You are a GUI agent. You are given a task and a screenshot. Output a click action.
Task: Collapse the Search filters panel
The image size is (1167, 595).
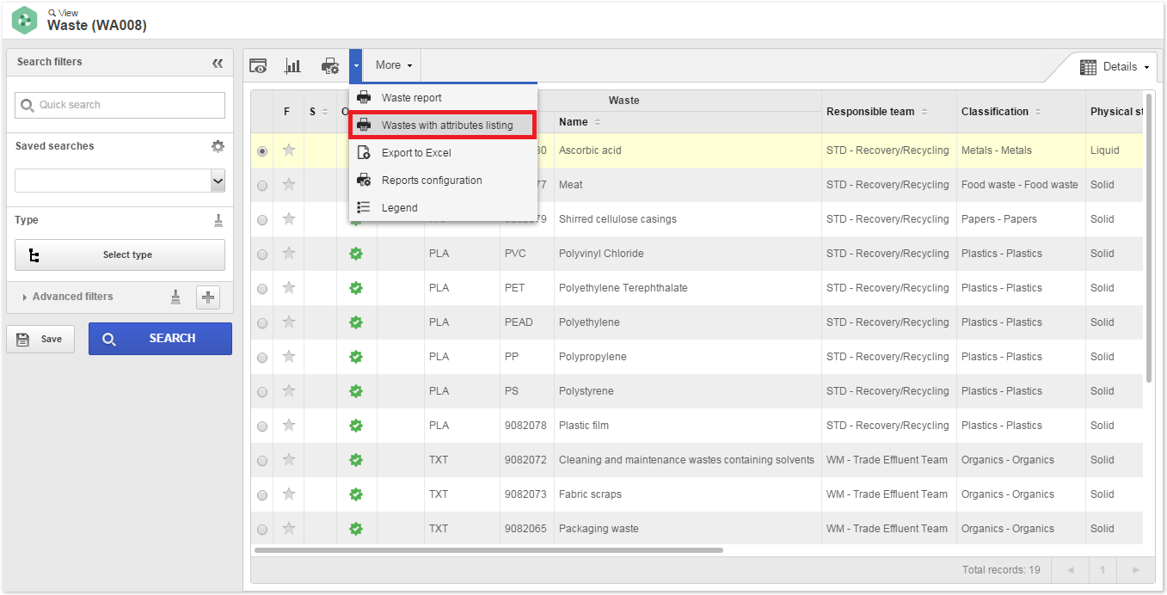(x=218, y=63)
